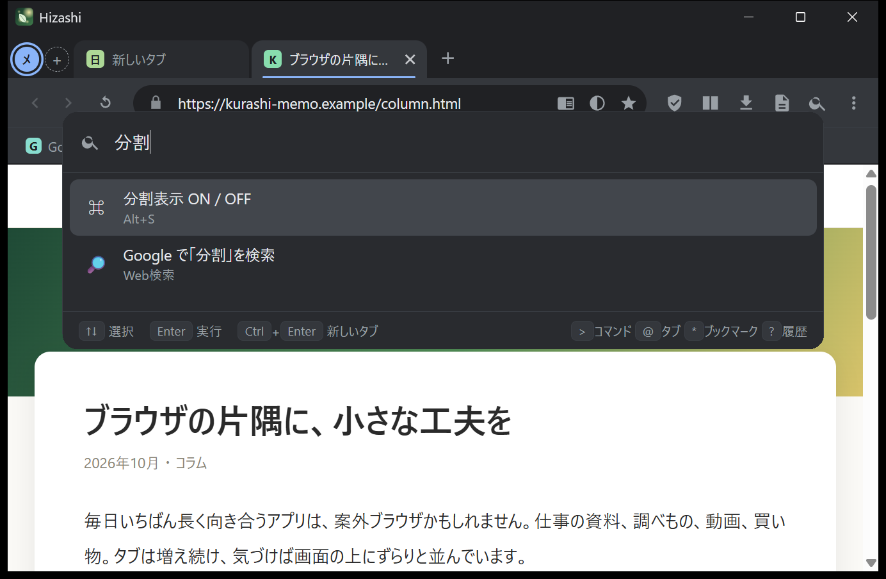Open the G bookmark in bookmarks bar

coord(44,146)
